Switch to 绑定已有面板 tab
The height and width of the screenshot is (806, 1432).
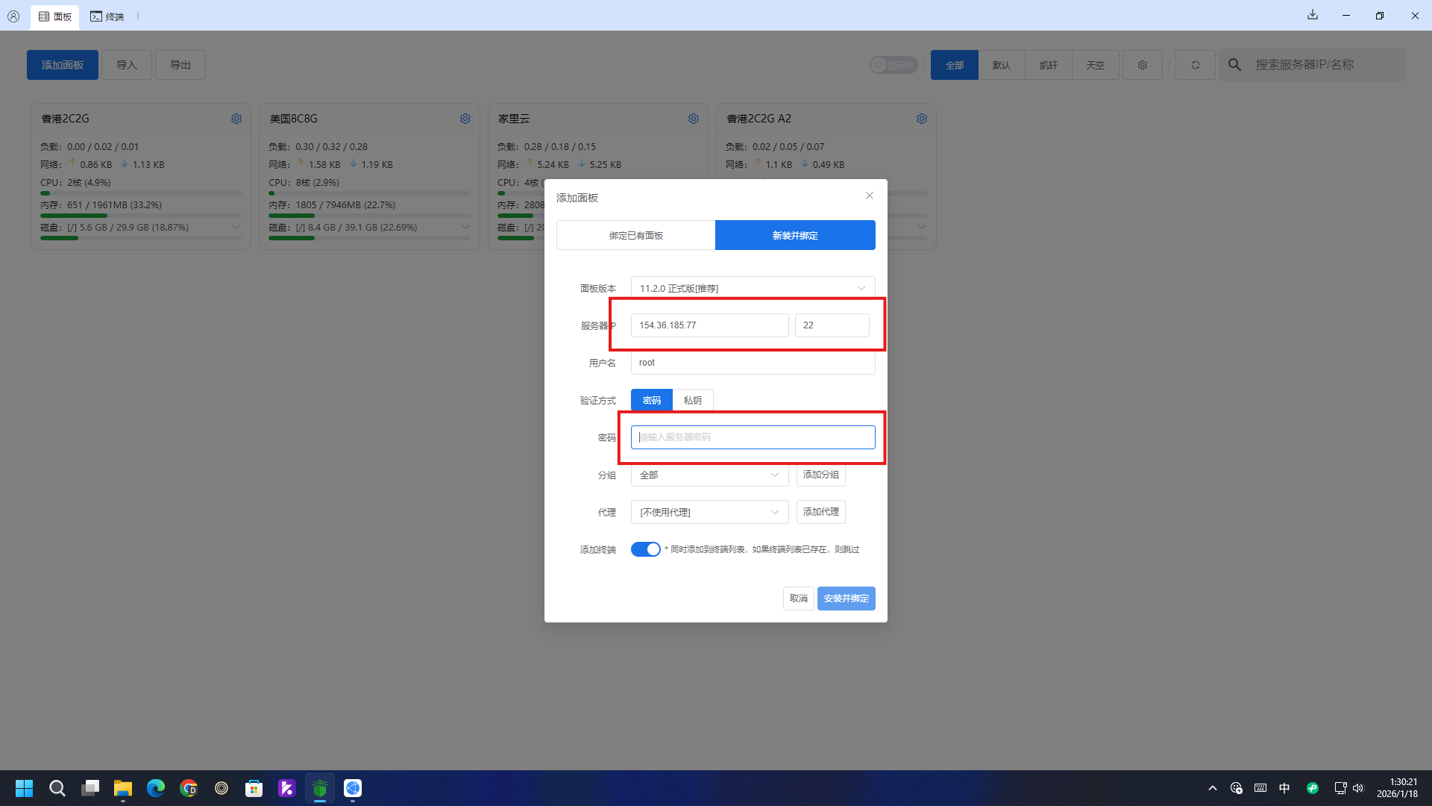pos(635,235)
